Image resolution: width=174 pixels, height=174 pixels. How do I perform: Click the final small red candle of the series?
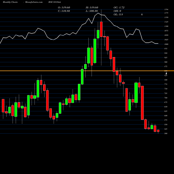[158, 131]
